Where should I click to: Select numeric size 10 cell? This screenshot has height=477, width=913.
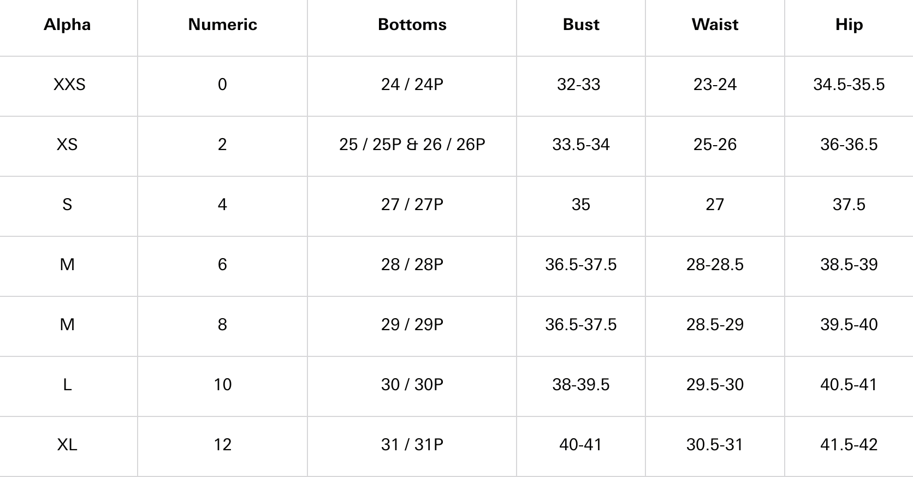click(222, 385)
